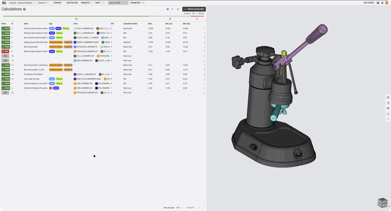Screen dimensions: 391x211
Task: Toggle visibility with the eye icon in the viewer
Action: pyautogui.click(x=388, y=108)
